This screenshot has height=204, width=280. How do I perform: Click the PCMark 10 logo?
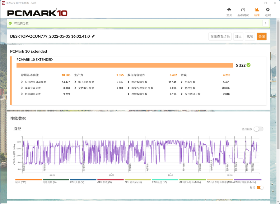(37, 13)
